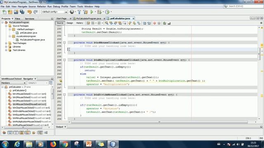Click the Comment icon in editor toolbar

point(165,23)
